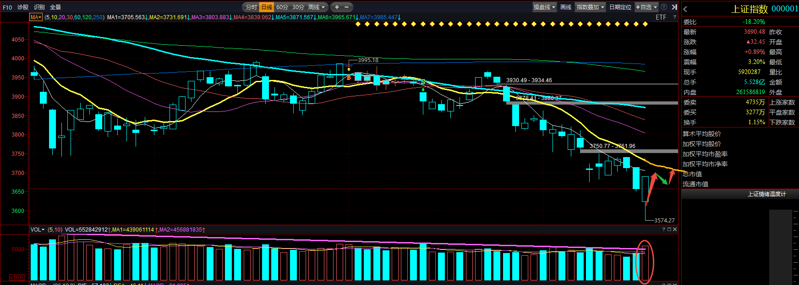Screen dimensions: 799x285
Task: Click the 识别 pattern recognition button
Action: [39, 7]
